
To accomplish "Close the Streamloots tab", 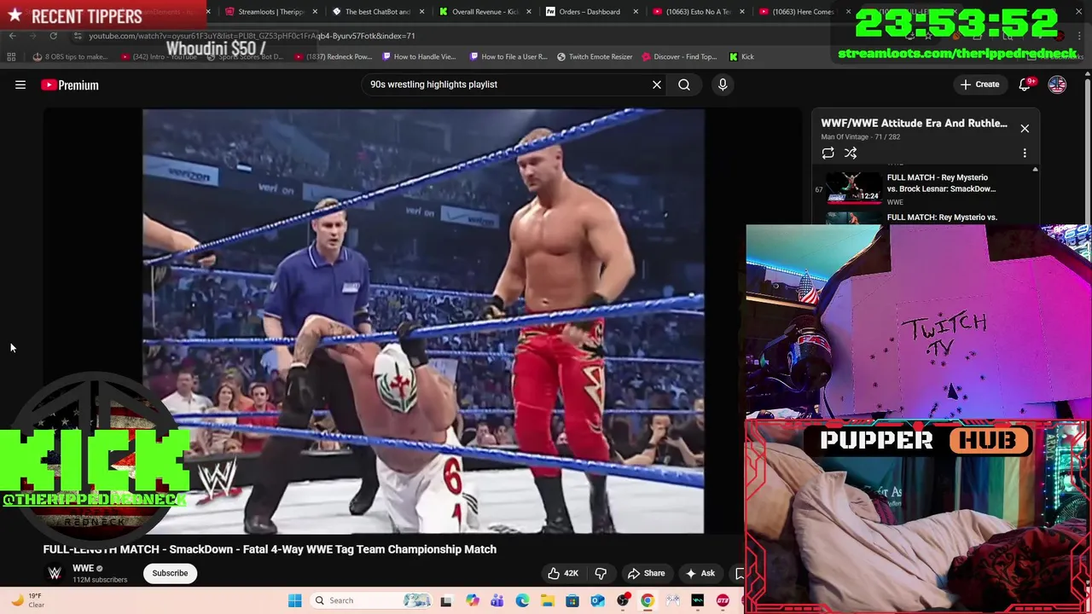I will (316, 12).
